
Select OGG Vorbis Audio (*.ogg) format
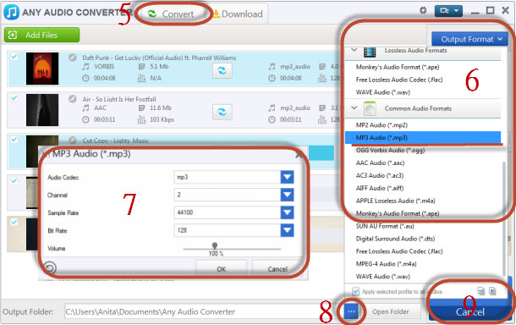pos(390,150)
